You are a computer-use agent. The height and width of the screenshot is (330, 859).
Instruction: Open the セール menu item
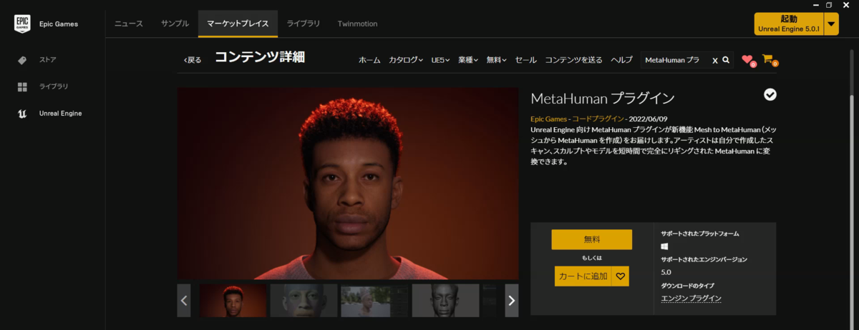click(525, 60)
